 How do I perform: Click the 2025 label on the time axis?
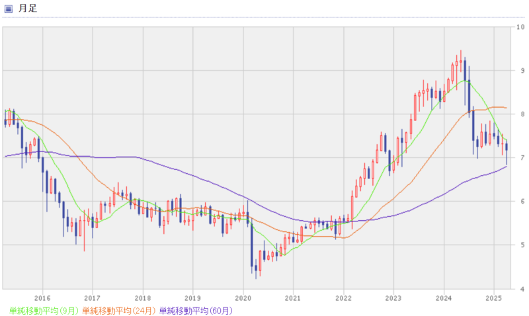coord(494,298)
